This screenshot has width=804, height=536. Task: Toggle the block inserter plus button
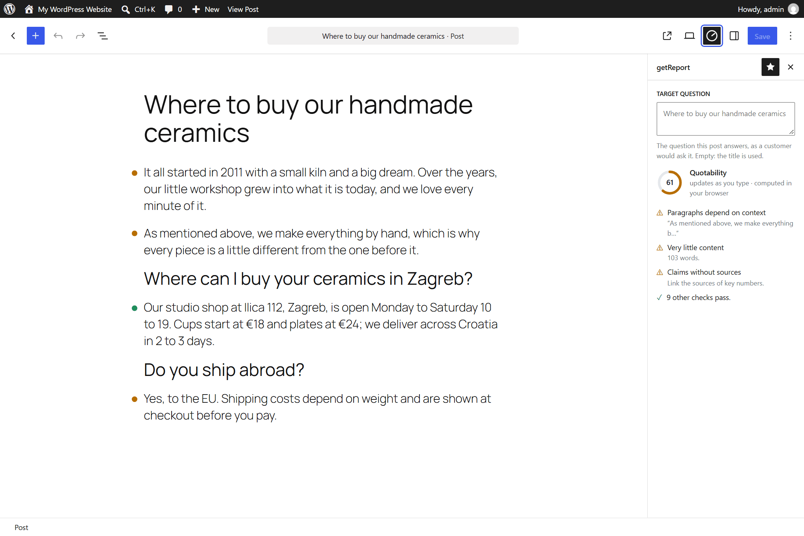coord(36,36)
